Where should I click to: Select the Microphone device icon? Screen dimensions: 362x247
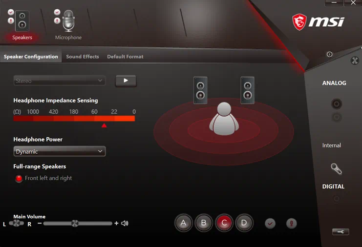coord(68,21)
